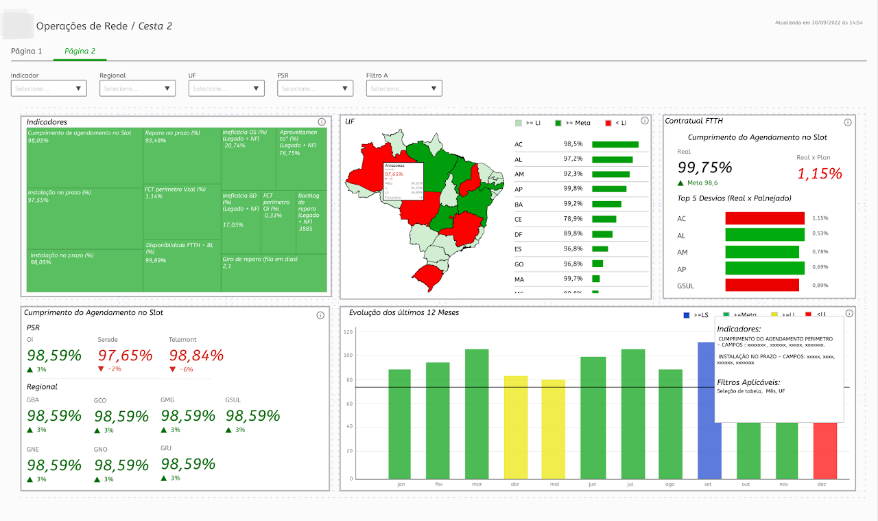This screenshot has height=521, width=878.
Task: Select the Página 2 tab
Action: (80, 51)
